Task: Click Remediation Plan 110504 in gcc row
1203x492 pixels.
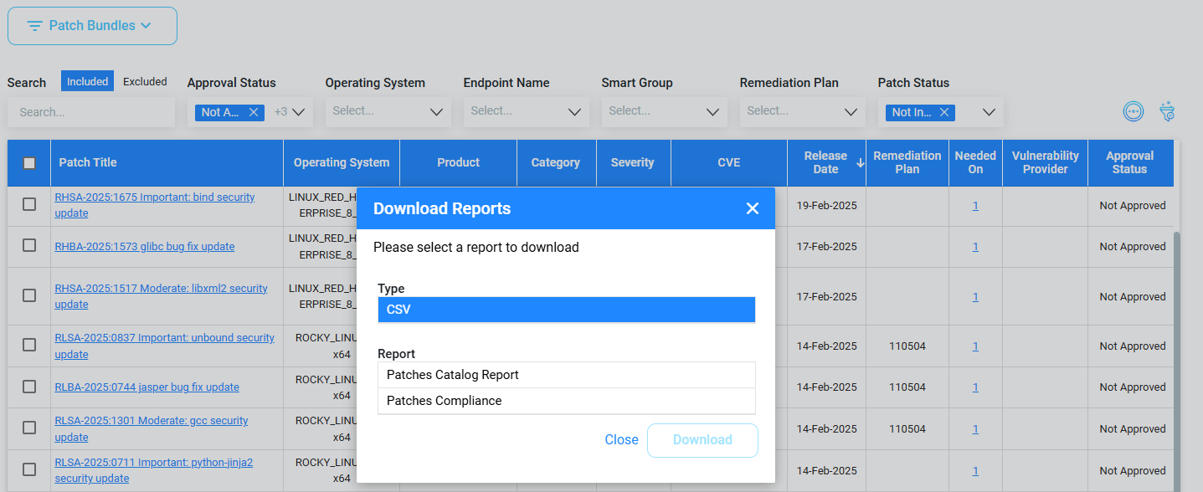Action: tap(907, 429)
